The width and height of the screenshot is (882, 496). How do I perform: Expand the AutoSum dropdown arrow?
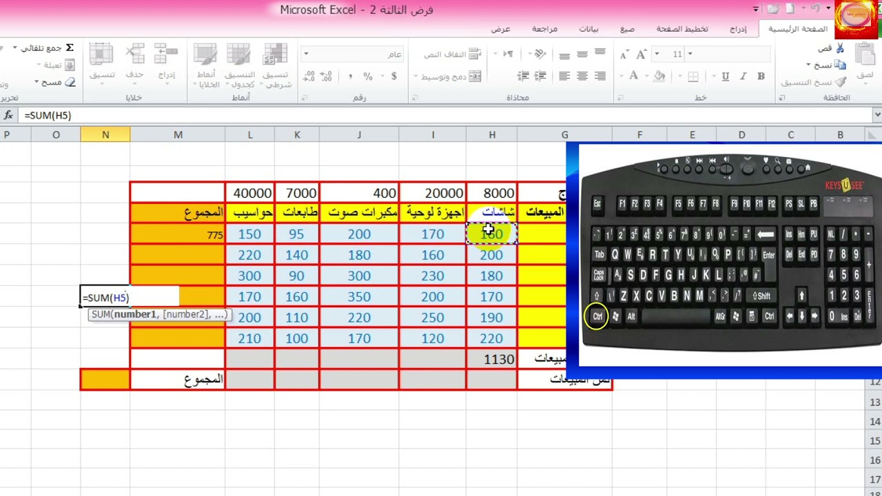tap(15, 48)
